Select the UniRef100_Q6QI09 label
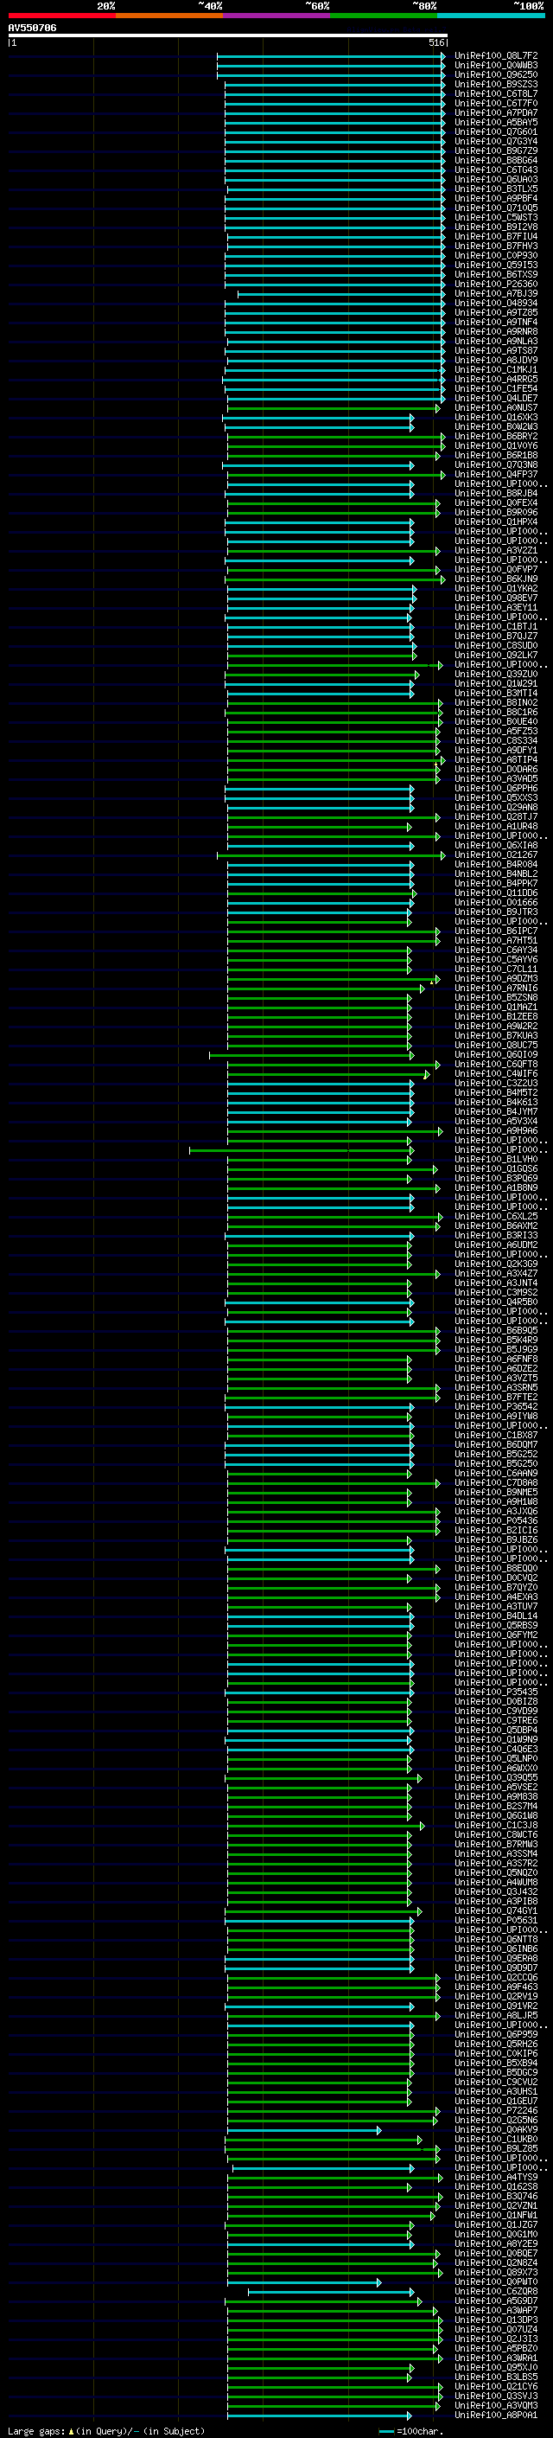This screenshot has height=2438, width=553. [x=496, y=1054]
